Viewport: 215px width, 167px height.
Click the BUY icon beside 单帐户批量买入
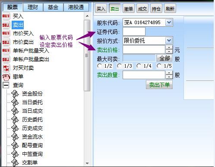click(6, 50)
